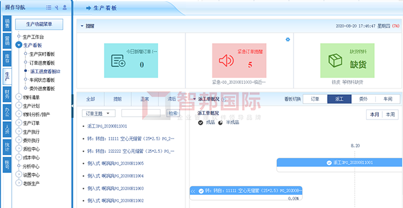The image size is (403, 208).
Task: Click the checkmark icon on 派工3PG_20200811001 bar
Action: [329, 163]
